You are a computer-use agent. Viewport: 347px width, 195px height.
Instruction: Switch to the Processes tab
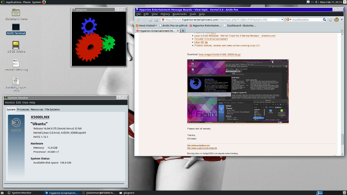click(23, 109)
